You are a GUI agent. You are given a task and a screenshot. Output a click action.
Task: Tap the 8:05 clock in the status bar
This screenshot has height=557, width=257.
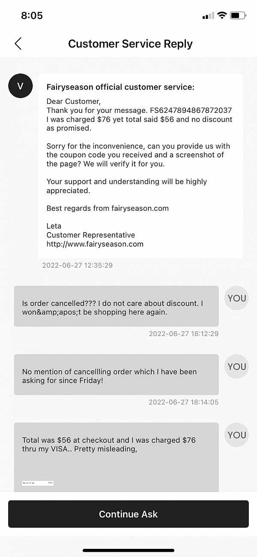point(32,16)
